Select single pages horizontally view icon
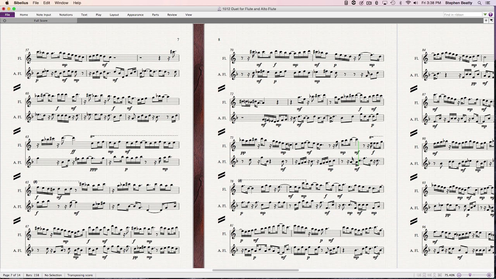The height and width of the screenshot is (279, 496). pos(429,275)
